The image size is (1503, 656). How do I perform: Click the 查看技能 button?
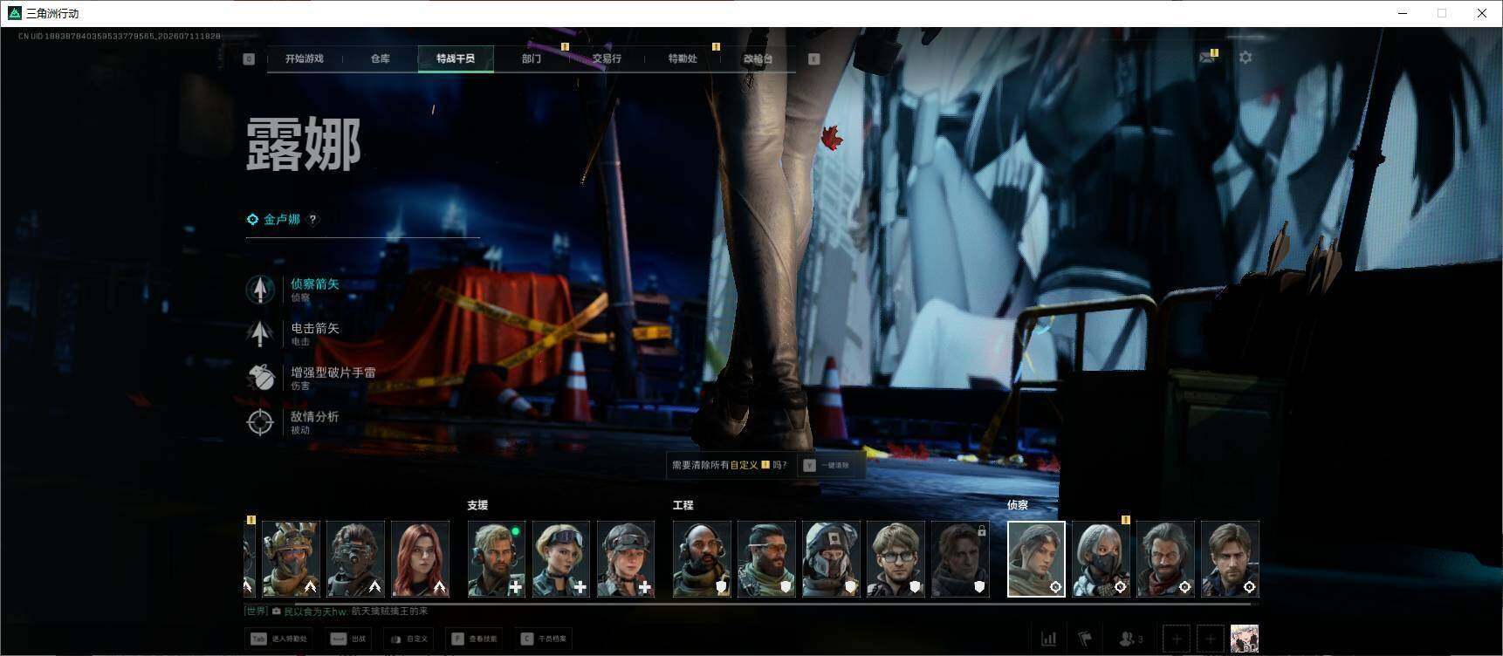(x=474, y=639)
